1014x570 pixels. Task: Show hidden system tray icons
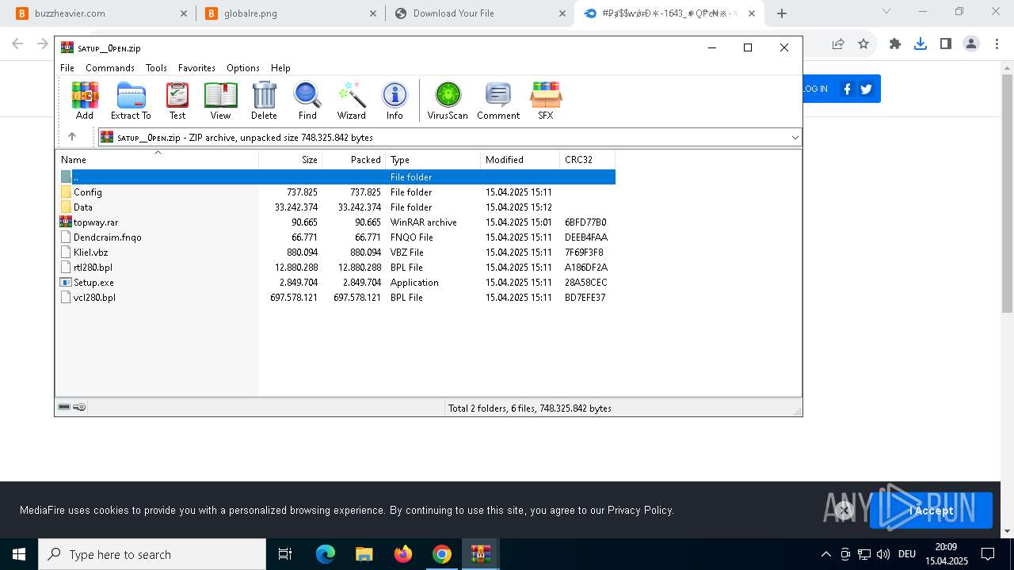pos(825,554)
